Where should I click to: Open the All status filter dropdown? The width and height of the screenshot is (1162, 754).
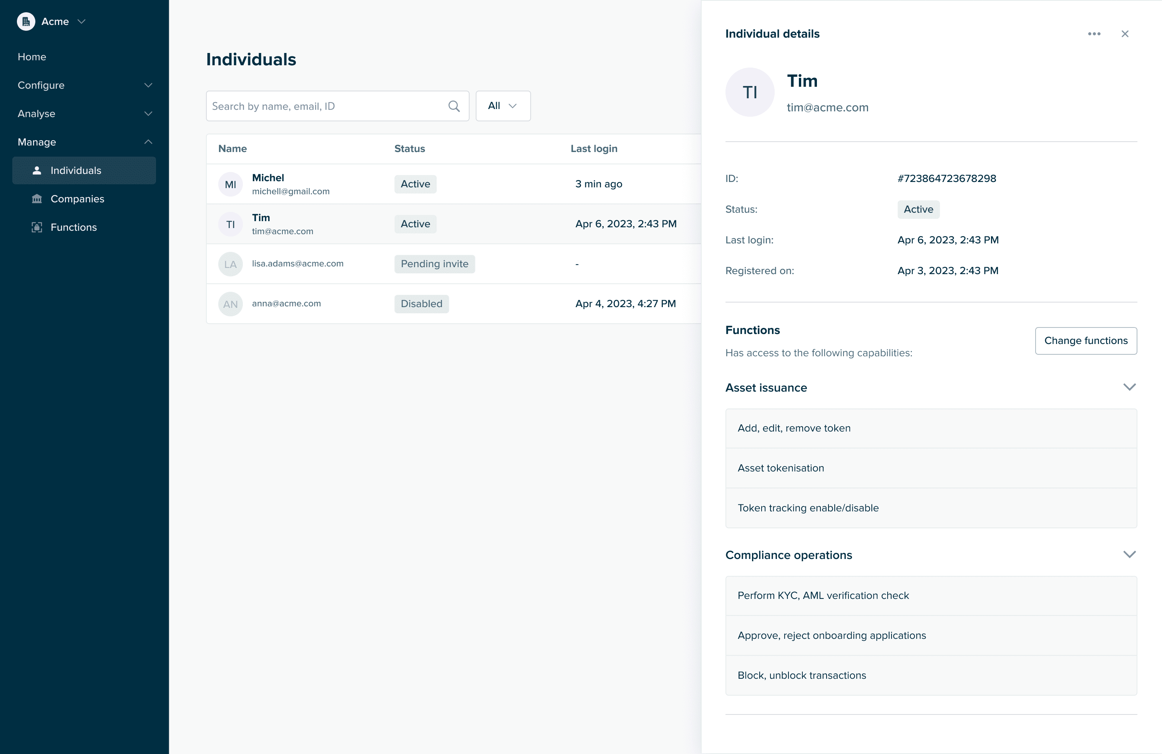tap(503, 106)
